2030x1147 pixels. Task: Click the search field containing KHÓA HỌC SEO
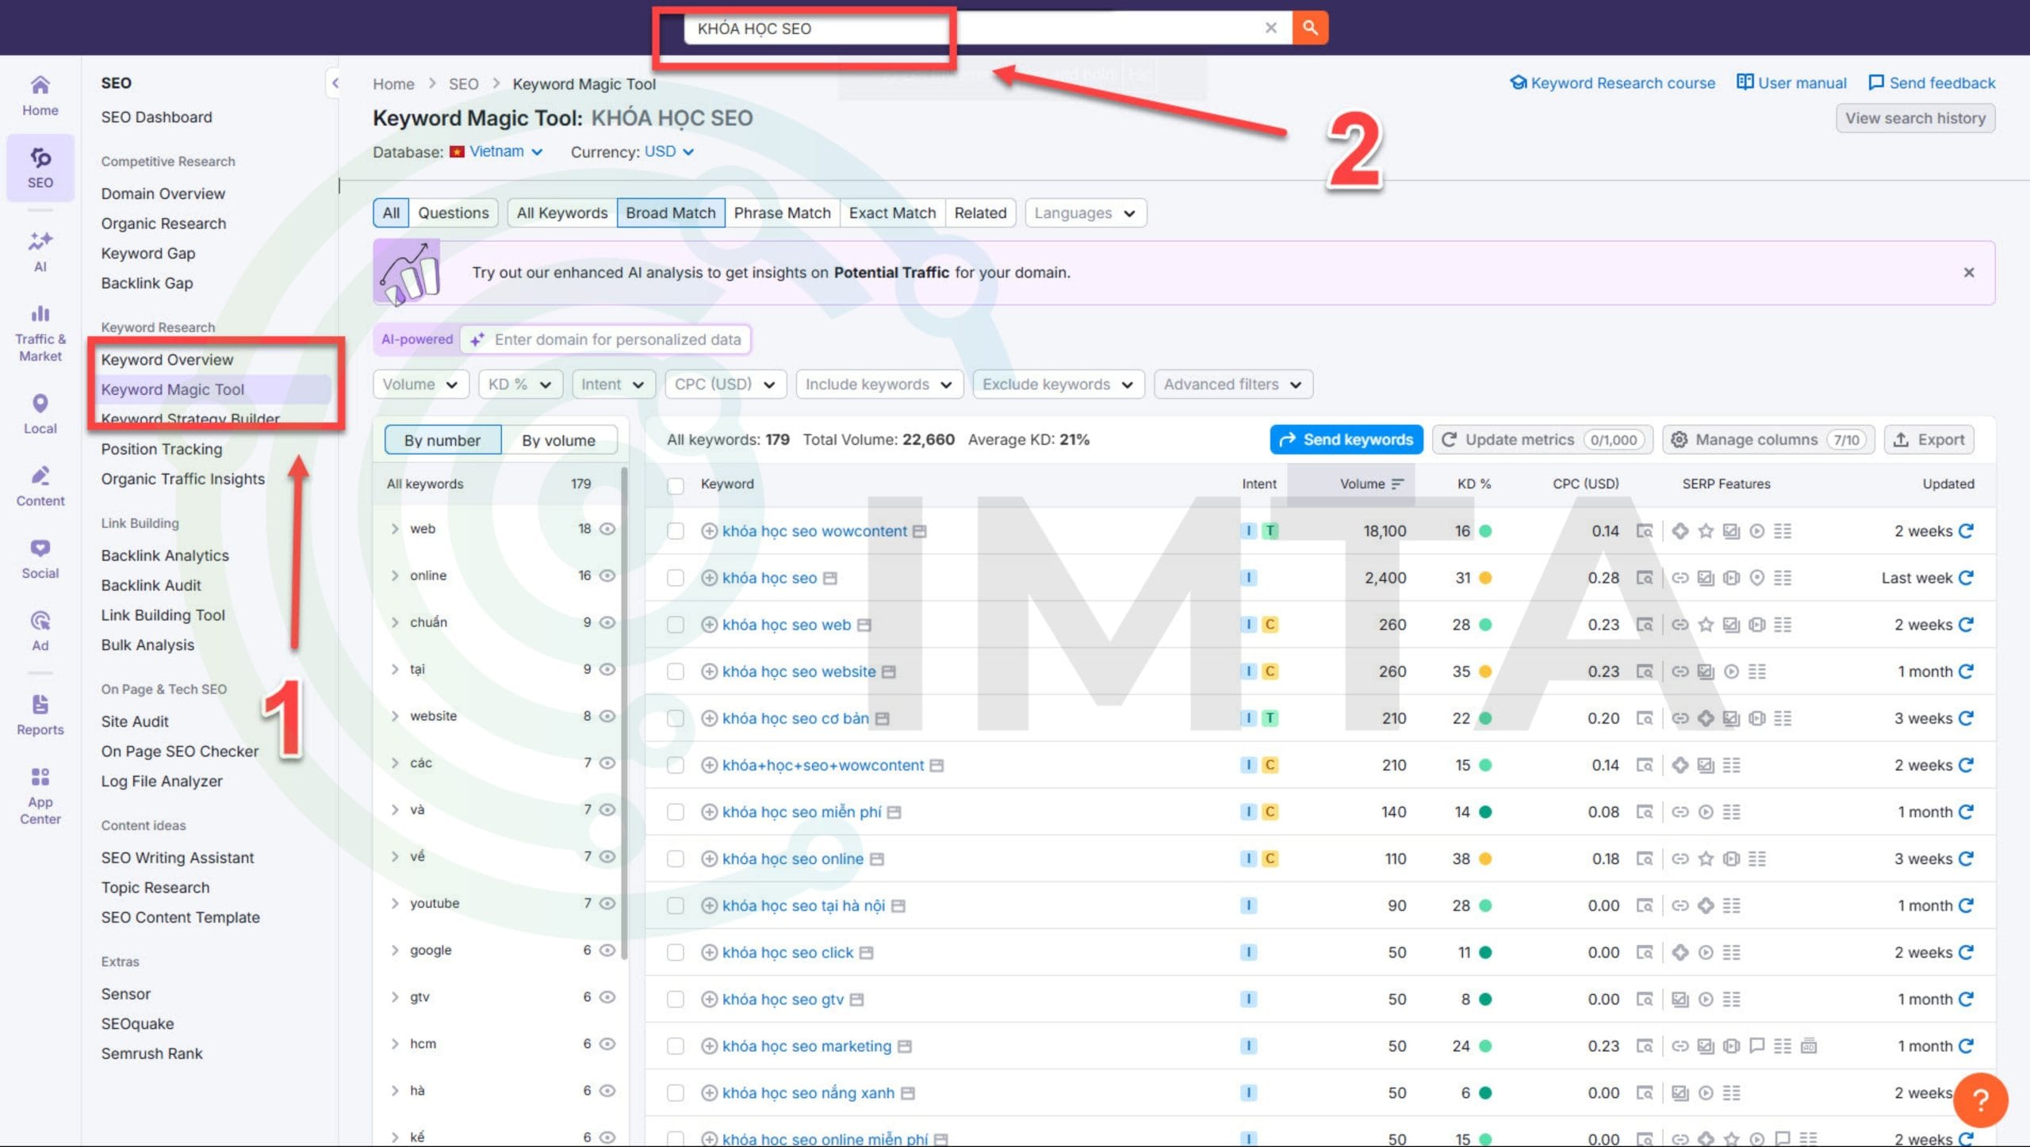[872, 28]
